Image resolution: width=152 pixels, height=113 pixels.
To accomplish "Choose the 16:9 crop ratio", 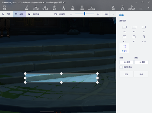I will tap(124, 28).
